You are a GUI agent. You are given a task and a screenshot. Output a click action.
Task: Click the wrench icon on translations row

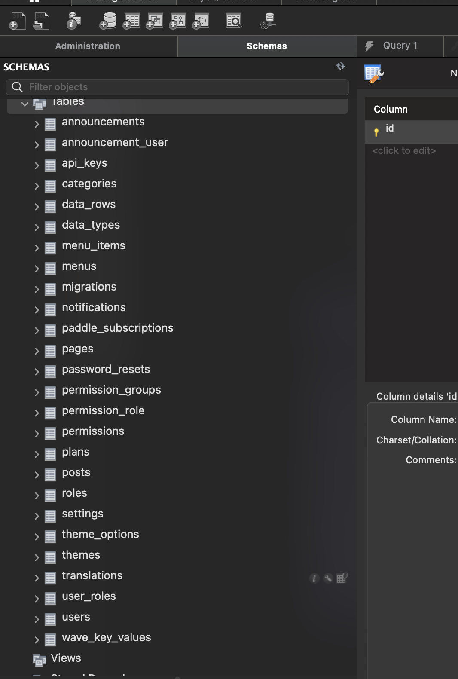[x=328, y=578]
